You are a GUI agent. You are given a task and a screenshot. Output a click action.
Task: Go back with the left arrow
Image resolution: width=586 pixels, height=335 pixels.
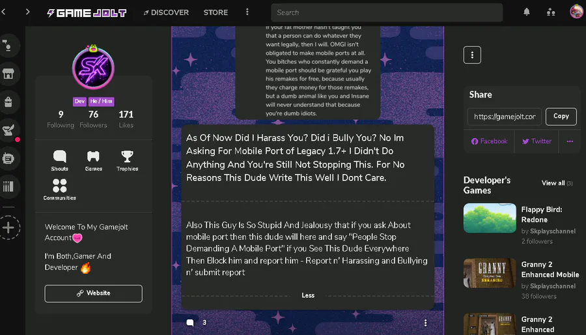point(4,12)
